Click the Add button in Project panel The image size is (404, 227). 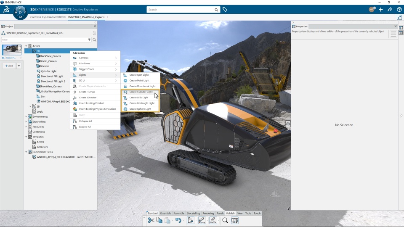tap(9, 66)
